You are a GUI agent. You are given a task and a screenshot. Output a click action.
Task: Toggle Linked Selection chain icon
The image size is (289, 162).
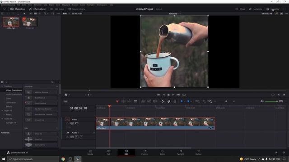169,101
